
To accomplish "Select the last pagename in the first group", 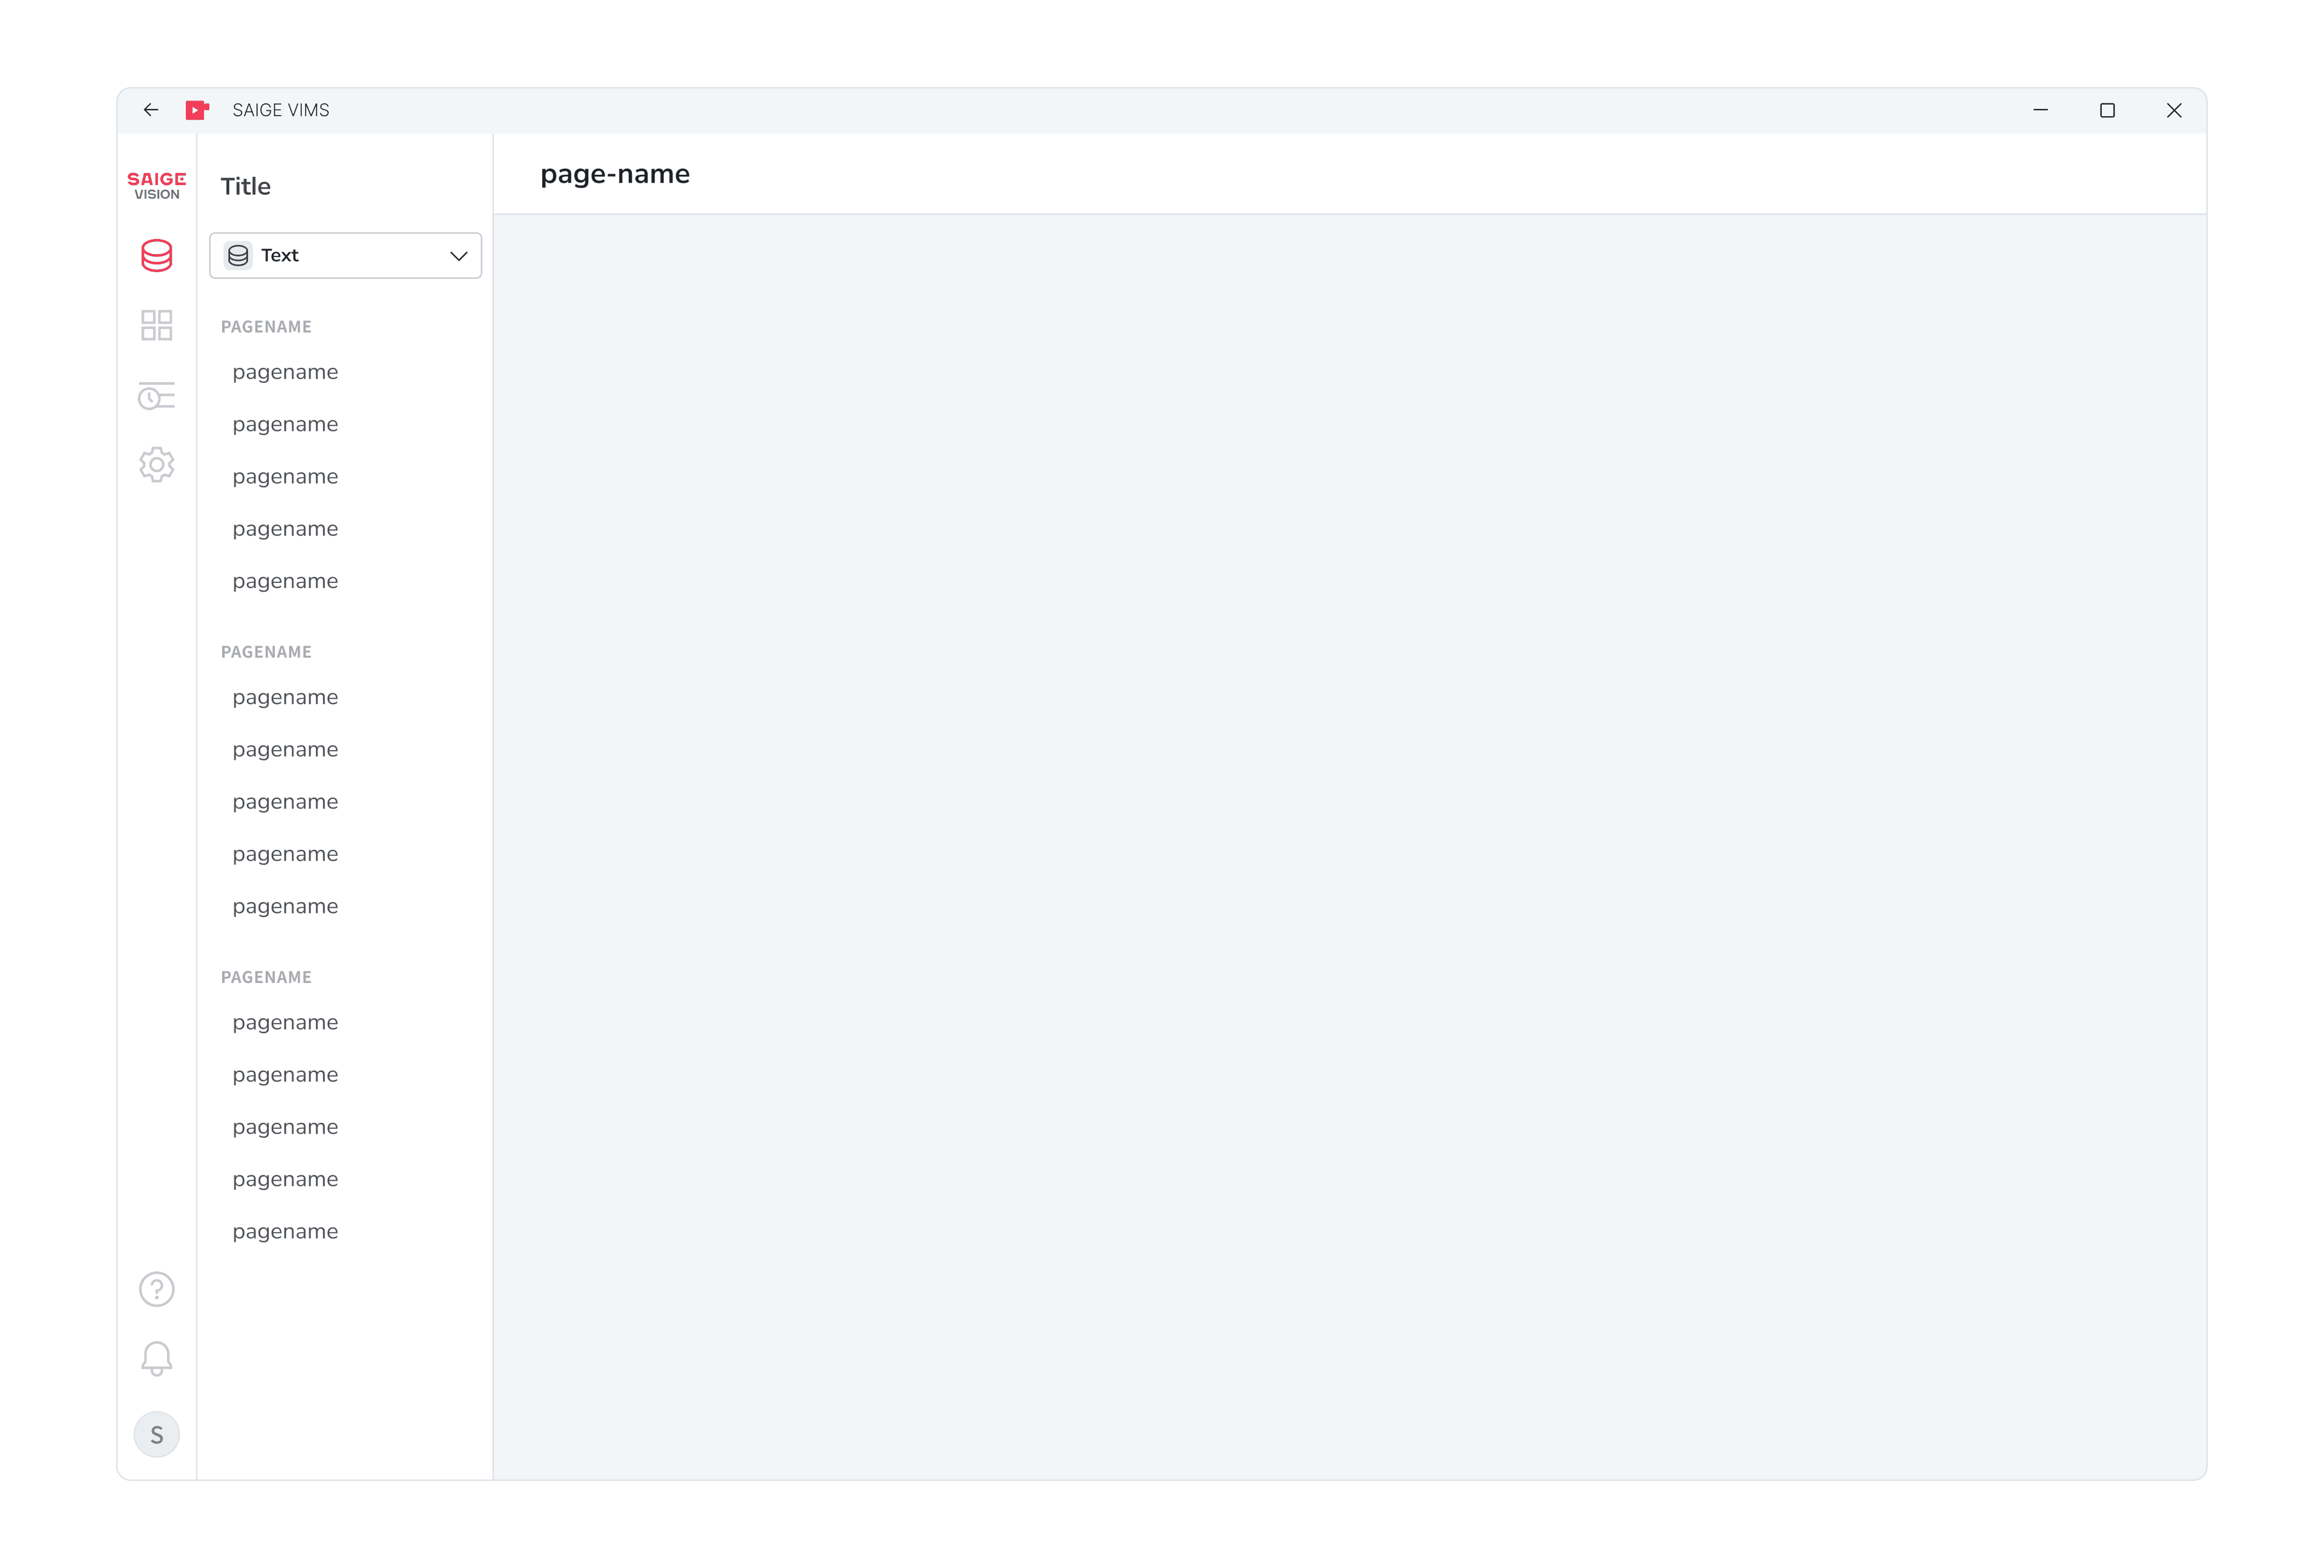I will [285, 581].
